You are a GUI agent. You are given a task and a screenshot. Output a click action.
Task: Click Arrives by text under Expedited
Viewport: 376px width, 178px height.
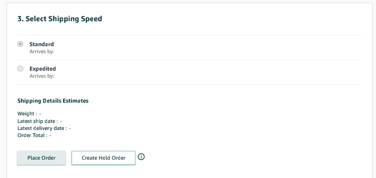coord(42,76)
